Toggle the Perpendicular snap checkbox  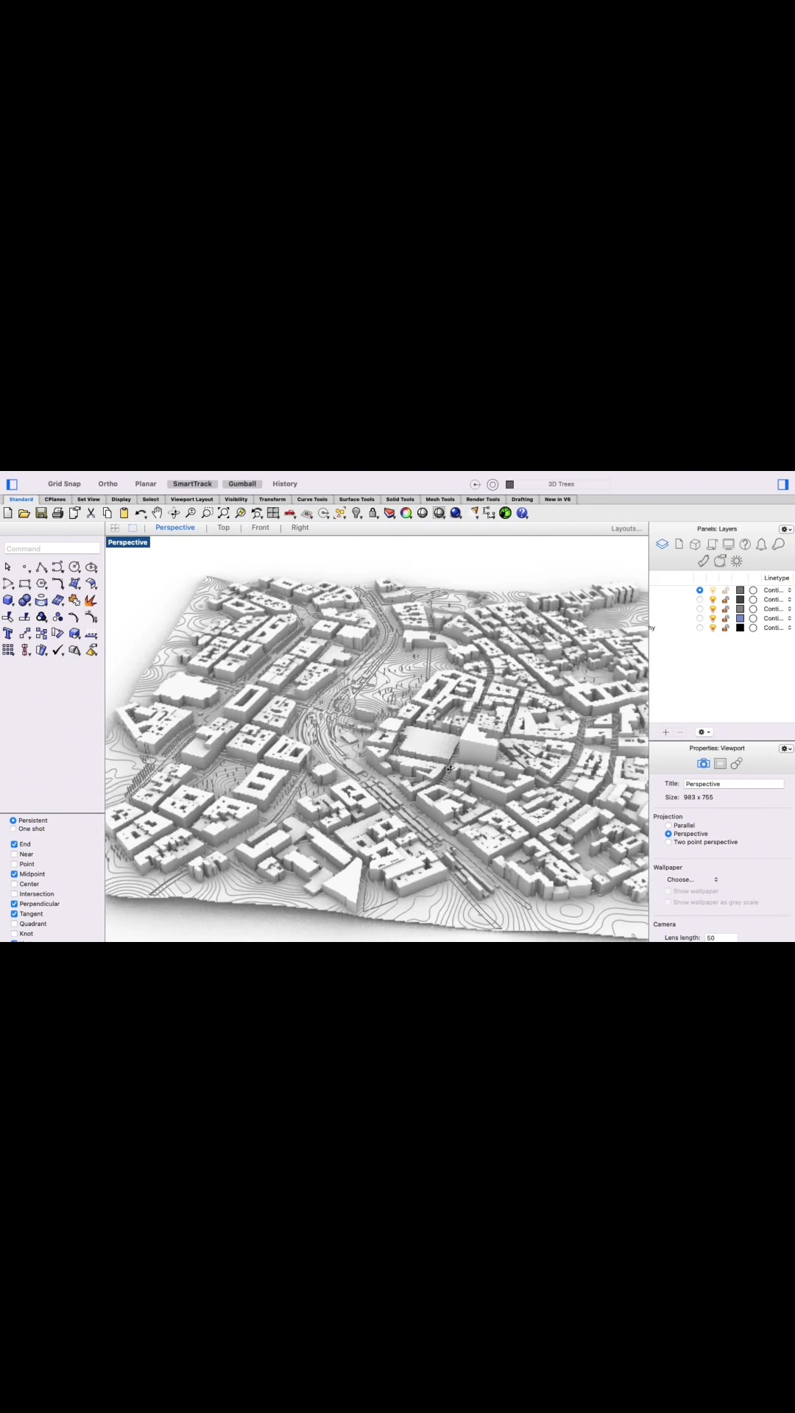14,904
